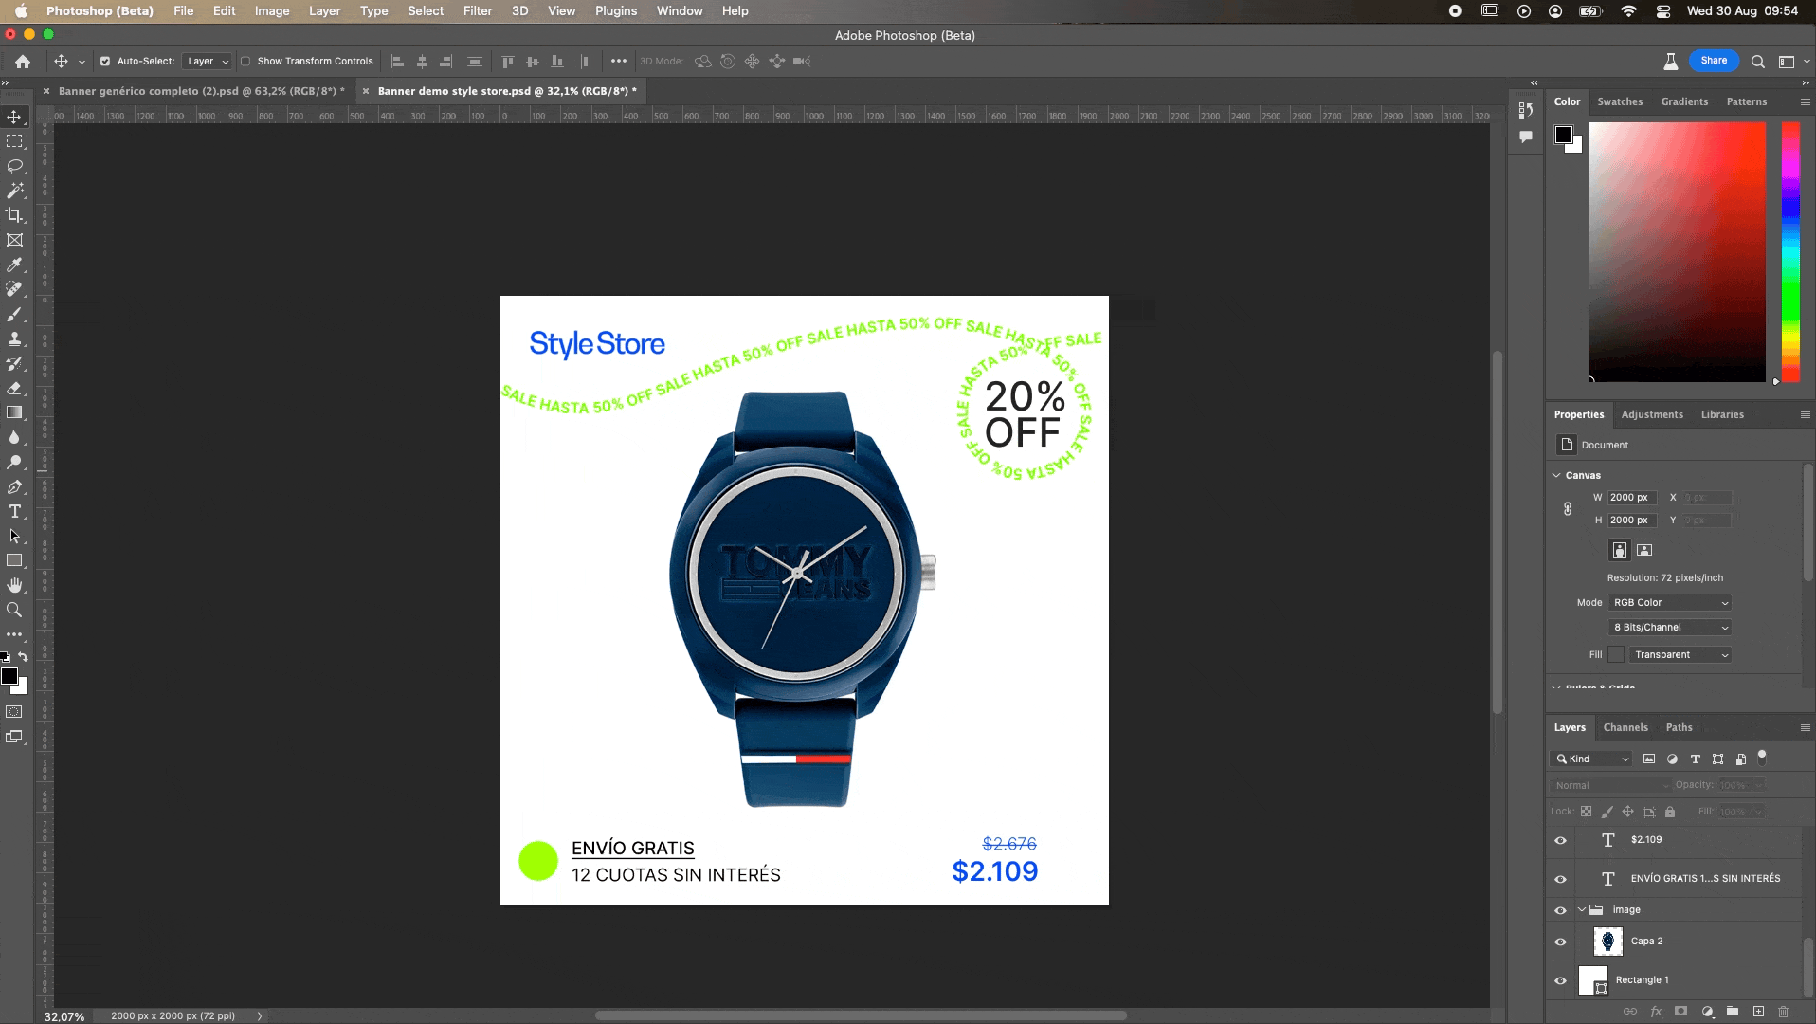Select the Rectangular Marquee tool
The width and height of the screenshot is (1816, 1024).
coord(14,141)
